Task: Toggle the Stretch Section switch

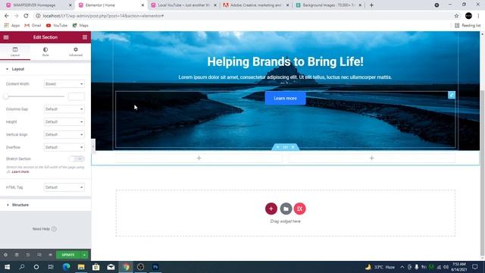Action: click(77, 158)
